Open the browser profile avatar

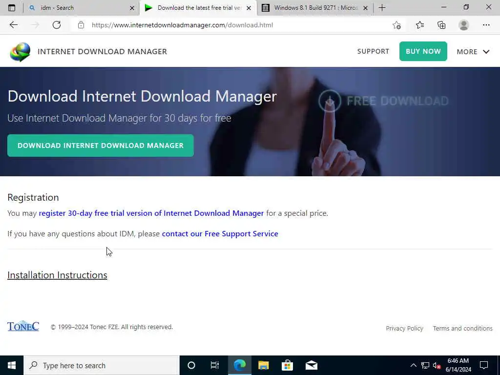point(464,25)
